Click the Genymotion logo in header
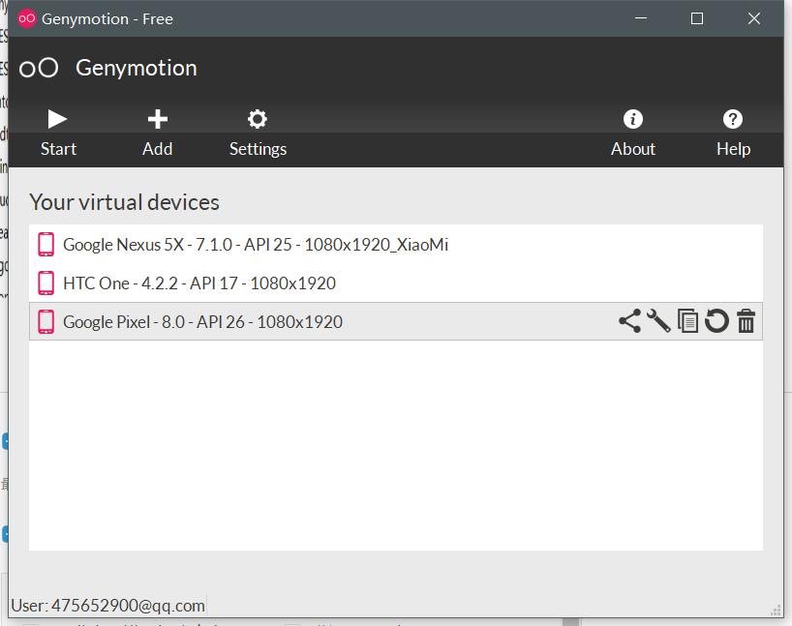The width and height of the screenshot is (792, 626). coord(39,68)
